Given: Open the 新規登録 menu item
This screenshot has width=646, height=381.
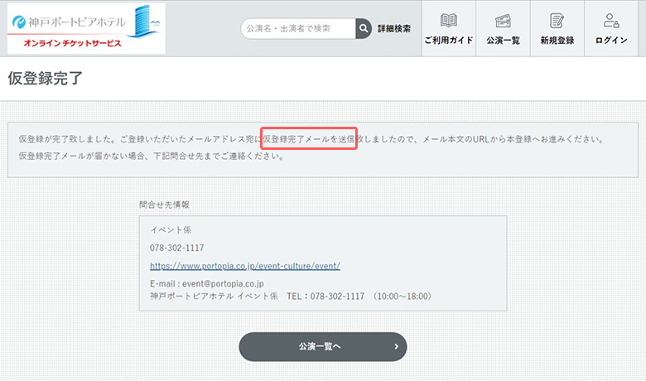Looking at the screenshot, I should coord(557,28).
